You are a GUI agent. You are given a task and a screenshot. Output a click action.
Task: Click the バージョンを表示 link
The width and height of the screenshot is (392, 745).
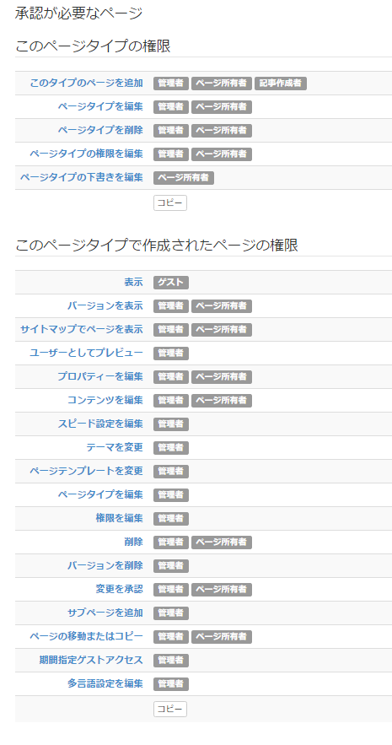pos(105,306)
